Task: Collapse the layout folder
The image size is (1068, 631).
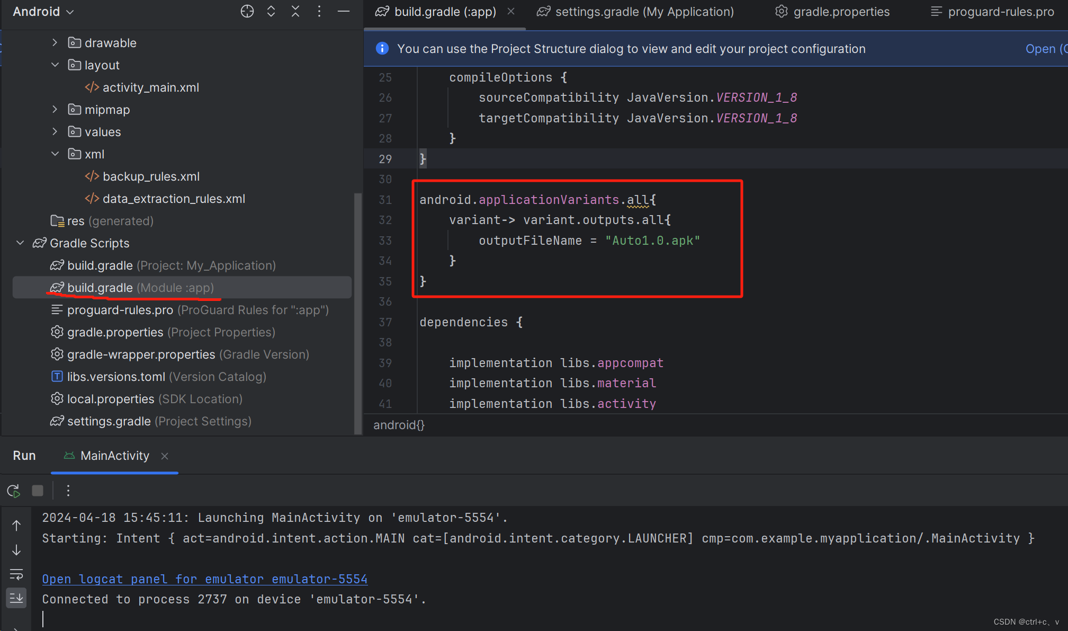Action: click(55, 65)
